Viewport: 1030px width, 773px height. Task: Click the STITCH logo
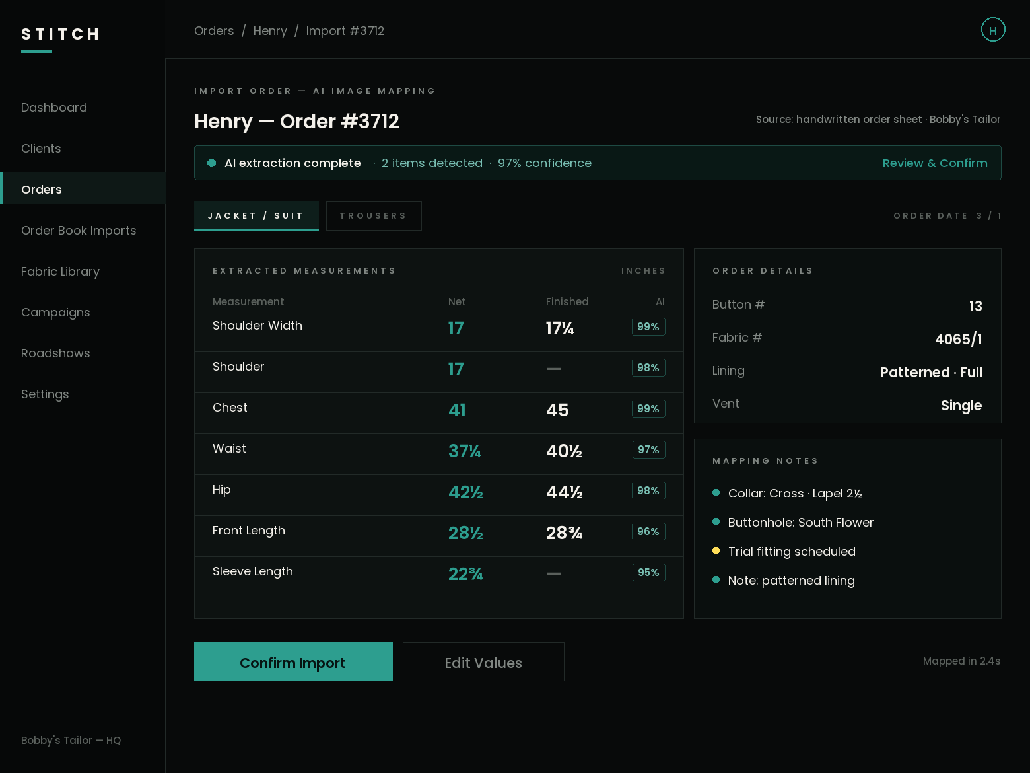(60, 34)
